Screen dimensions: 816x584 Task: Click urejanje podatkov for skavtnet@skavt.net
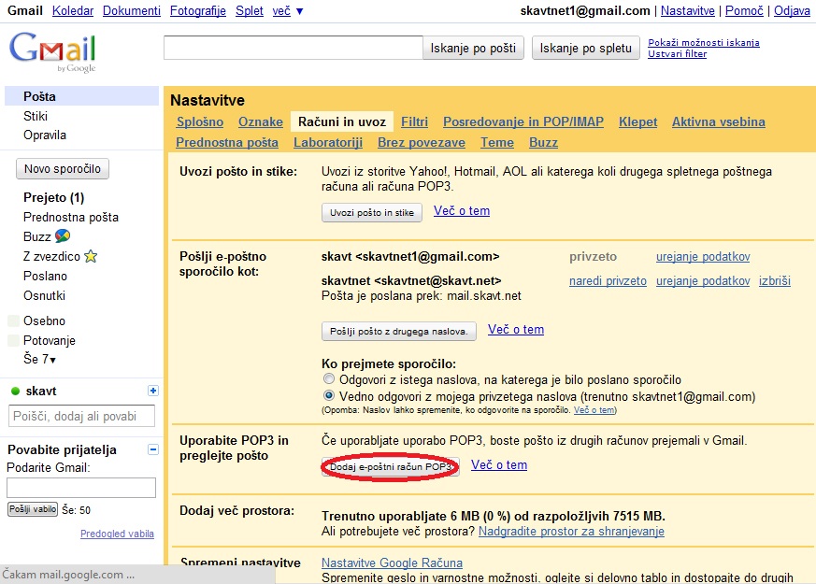pyautogui.click(x=703, y=281)
